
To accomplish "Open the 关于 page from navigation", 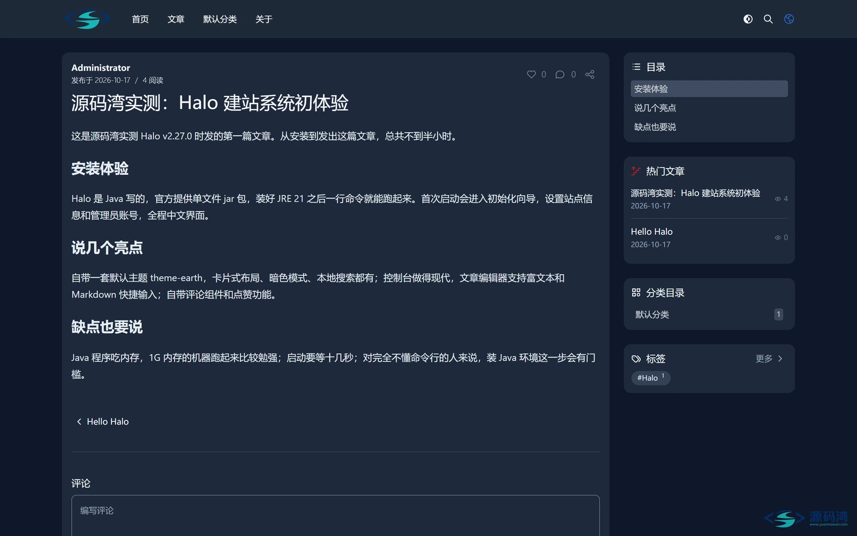I will coord(264,19).
